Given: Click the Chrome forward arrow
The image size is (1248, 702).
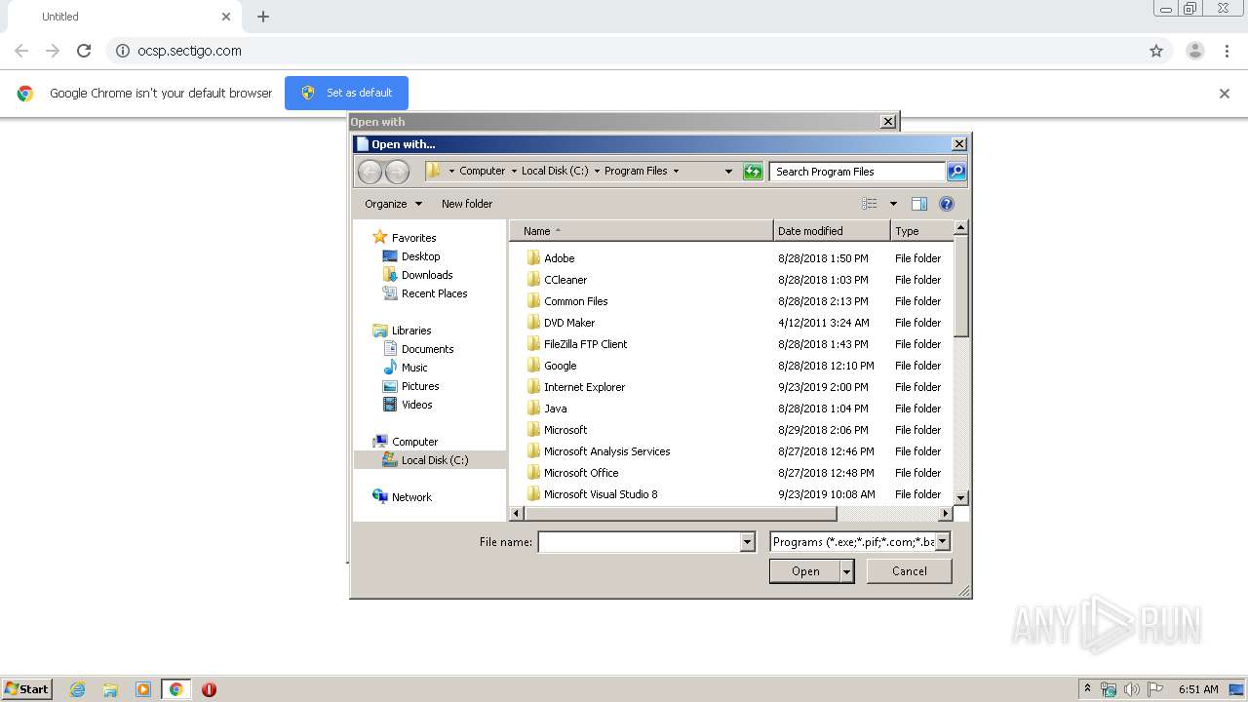Looking at the screenshot, I should click(x=53, y=51).
